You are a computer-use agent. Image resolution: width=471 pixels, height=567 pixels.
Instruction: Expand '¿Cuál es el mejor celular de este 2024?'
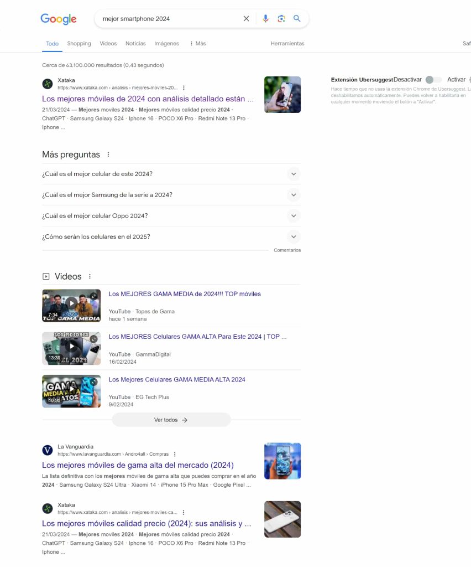[171, 174]
